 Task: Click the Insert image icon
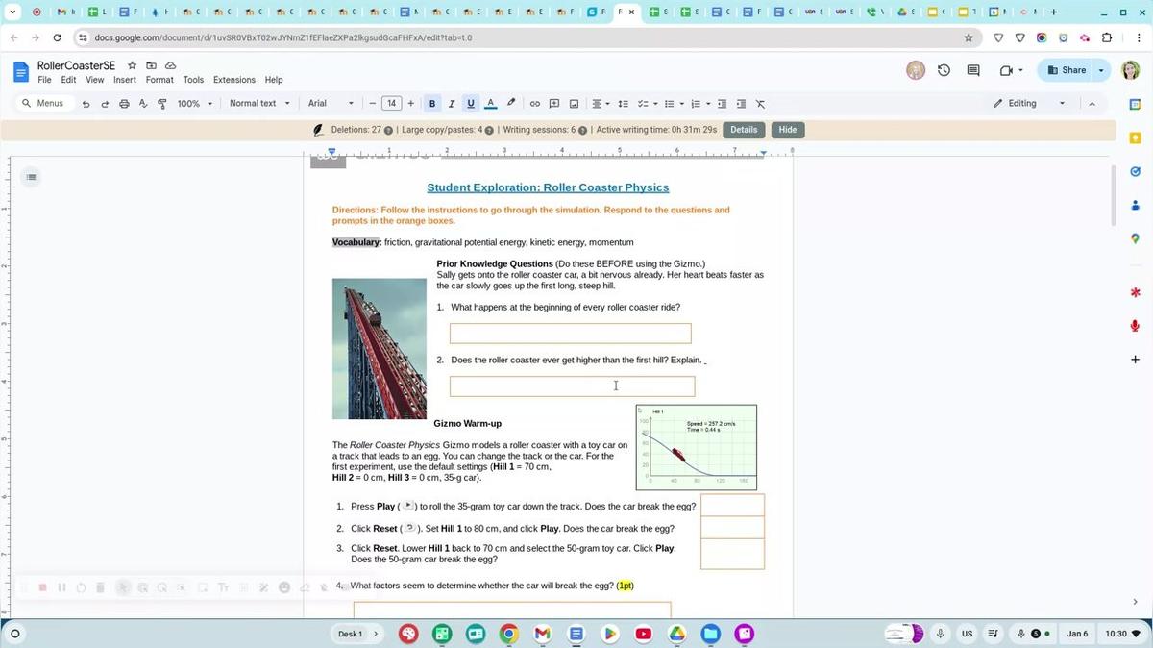574,104
